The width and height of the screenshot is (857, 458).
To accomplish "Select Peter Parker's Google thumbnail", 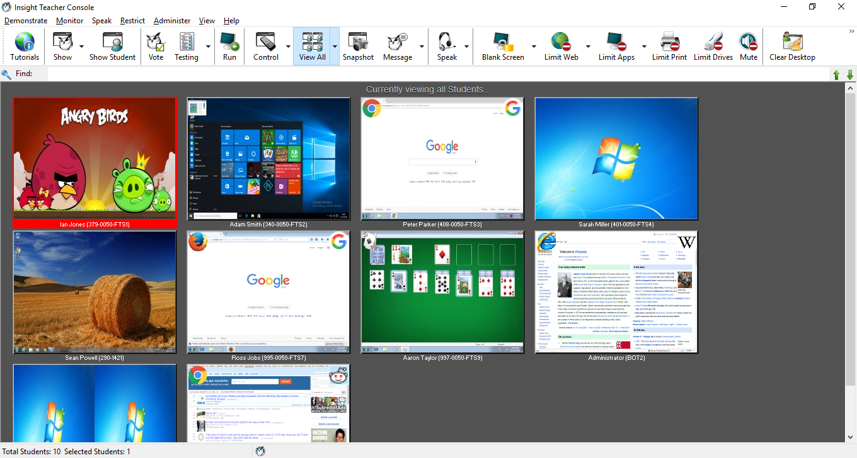I will (x=442, y=159).
